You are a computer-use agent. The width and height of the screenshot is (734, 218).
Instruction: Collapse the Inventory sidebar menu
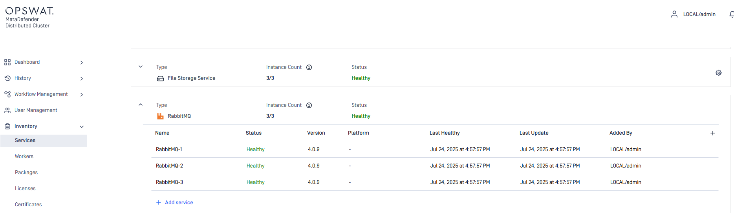[82, 126]
